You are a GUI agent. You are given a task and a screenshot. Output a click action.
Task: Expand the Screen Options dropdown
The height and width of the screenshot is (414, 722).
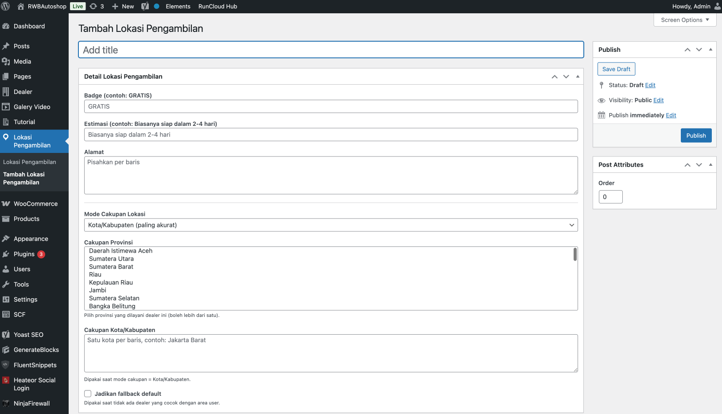[685, 20]
